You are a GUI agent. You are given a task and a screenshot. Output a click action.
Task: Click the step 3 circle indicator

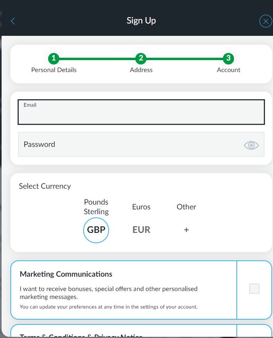[228, 59]
